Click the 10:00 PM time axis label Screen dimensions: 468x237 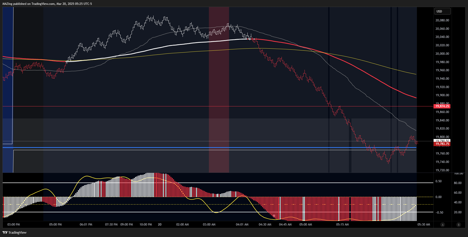coord(146,225)
